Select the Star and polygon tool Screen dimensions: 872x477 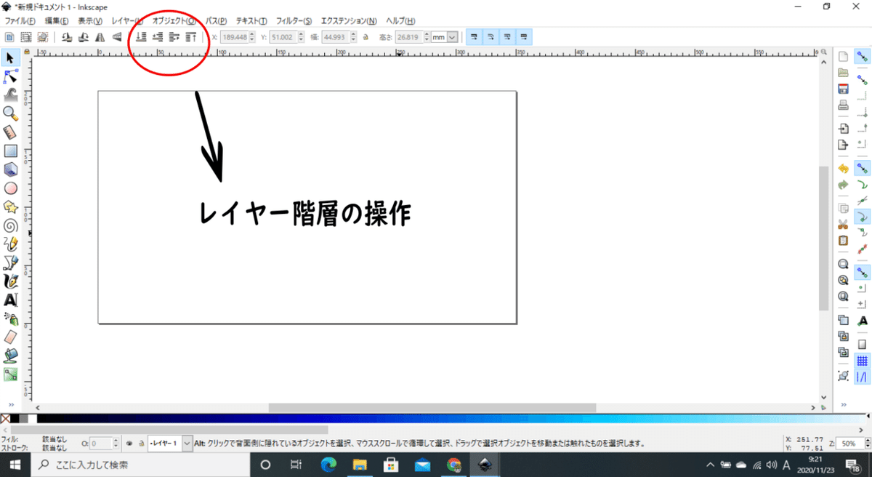10,207
